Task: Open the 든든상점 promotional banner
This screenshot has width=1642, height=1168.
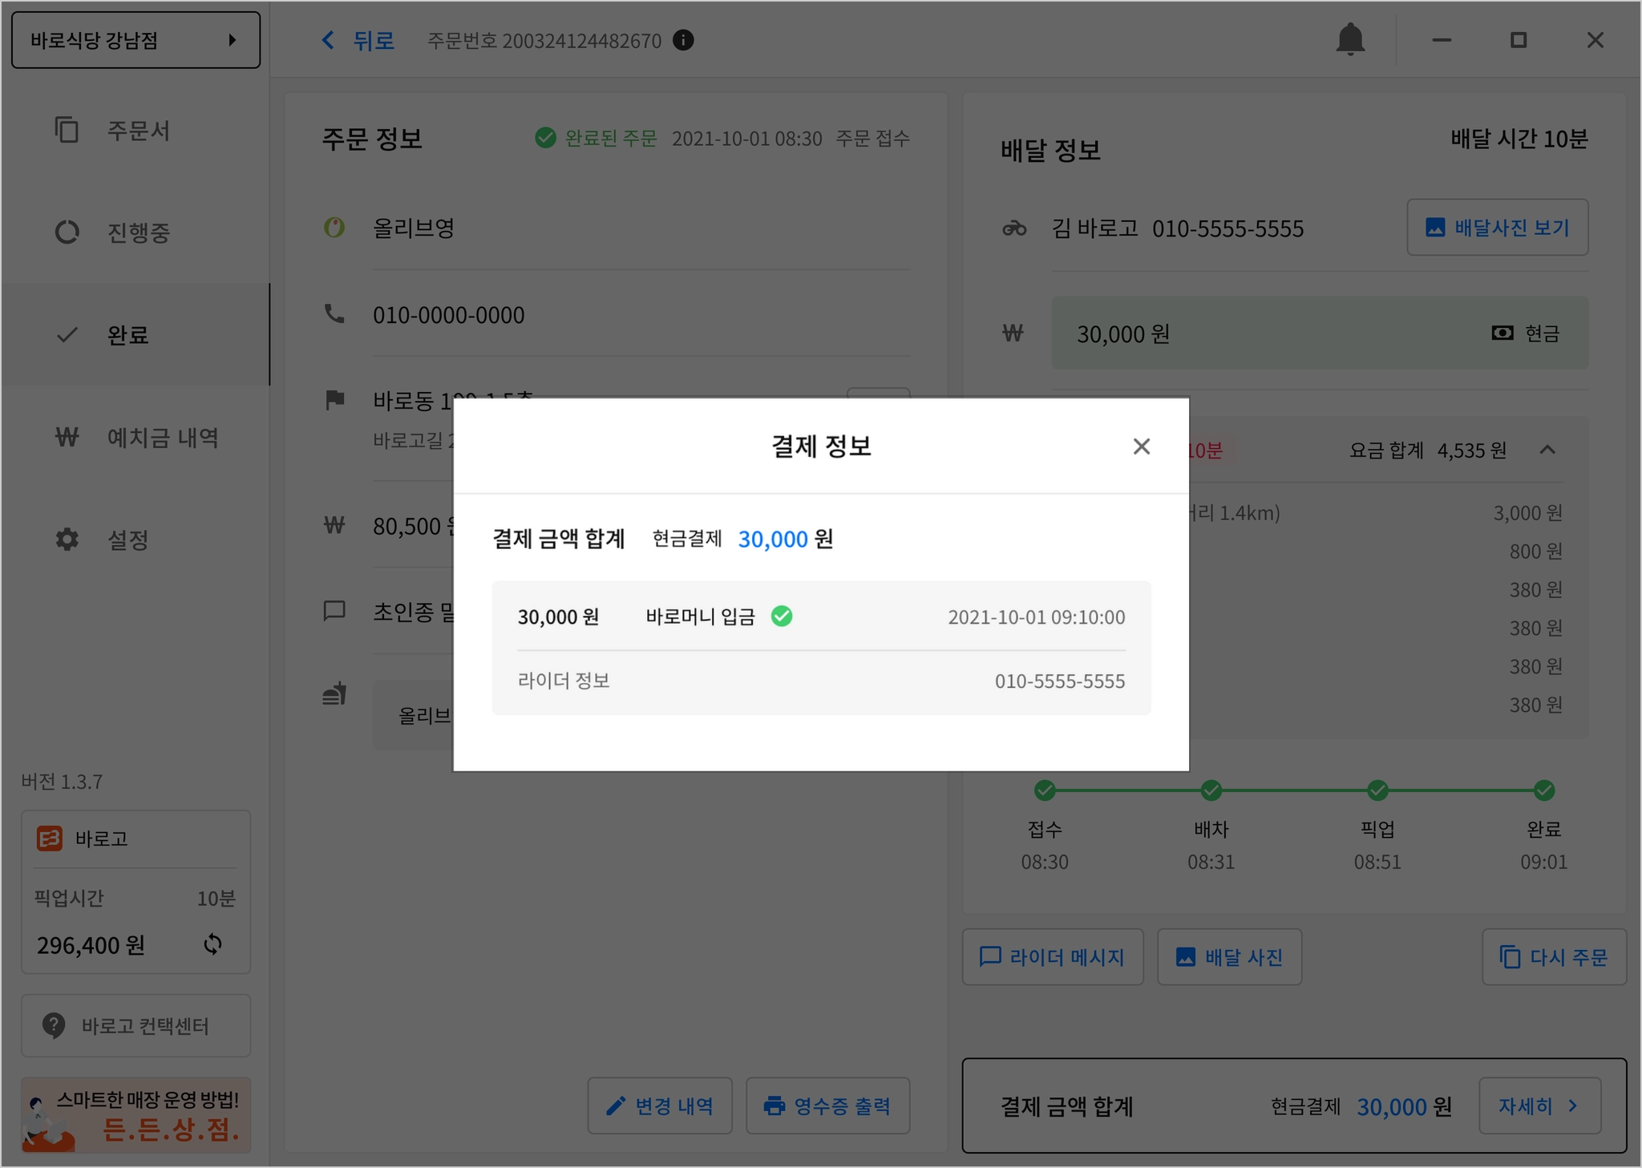Action: click(x=135, y=1115)
